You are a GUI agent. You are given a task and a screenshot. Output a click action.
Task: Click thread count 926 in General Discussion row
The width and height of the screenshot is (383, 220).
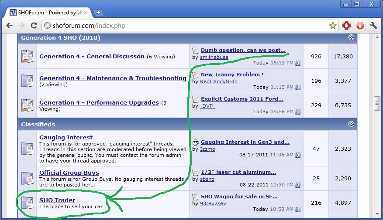pos(316,57)
